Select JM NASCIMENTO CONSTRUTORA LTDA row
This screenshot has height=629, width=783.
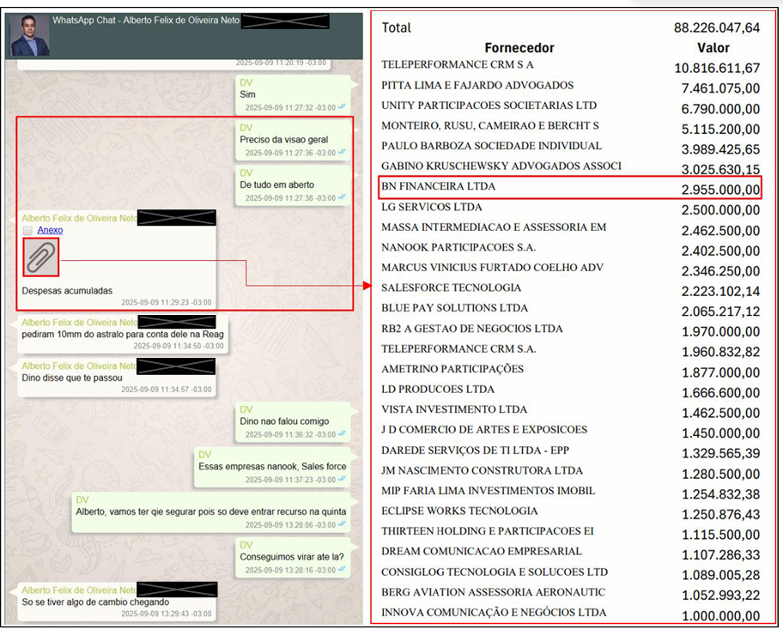tap(570, 471)
